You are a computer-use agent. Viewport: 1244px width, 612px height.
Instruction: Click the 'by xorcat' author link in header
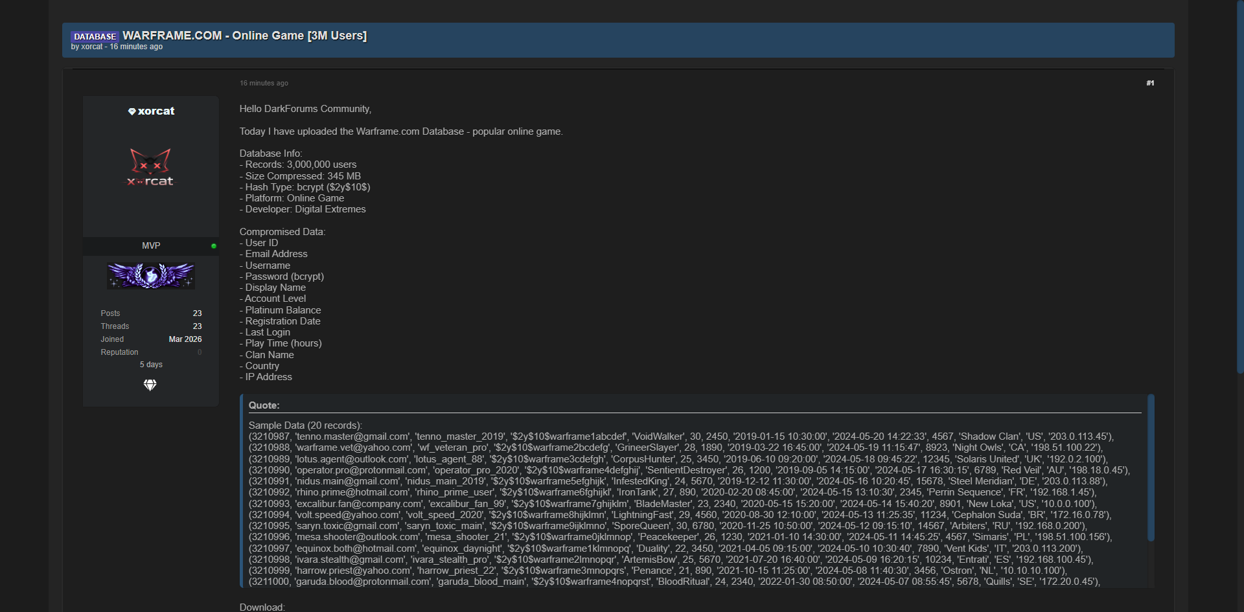pos(92,47)
